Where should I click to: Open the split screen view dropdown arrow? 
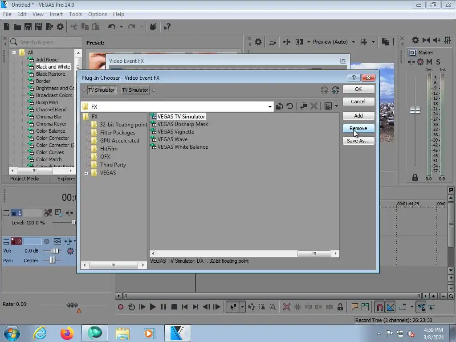click(x=309, y=42)
